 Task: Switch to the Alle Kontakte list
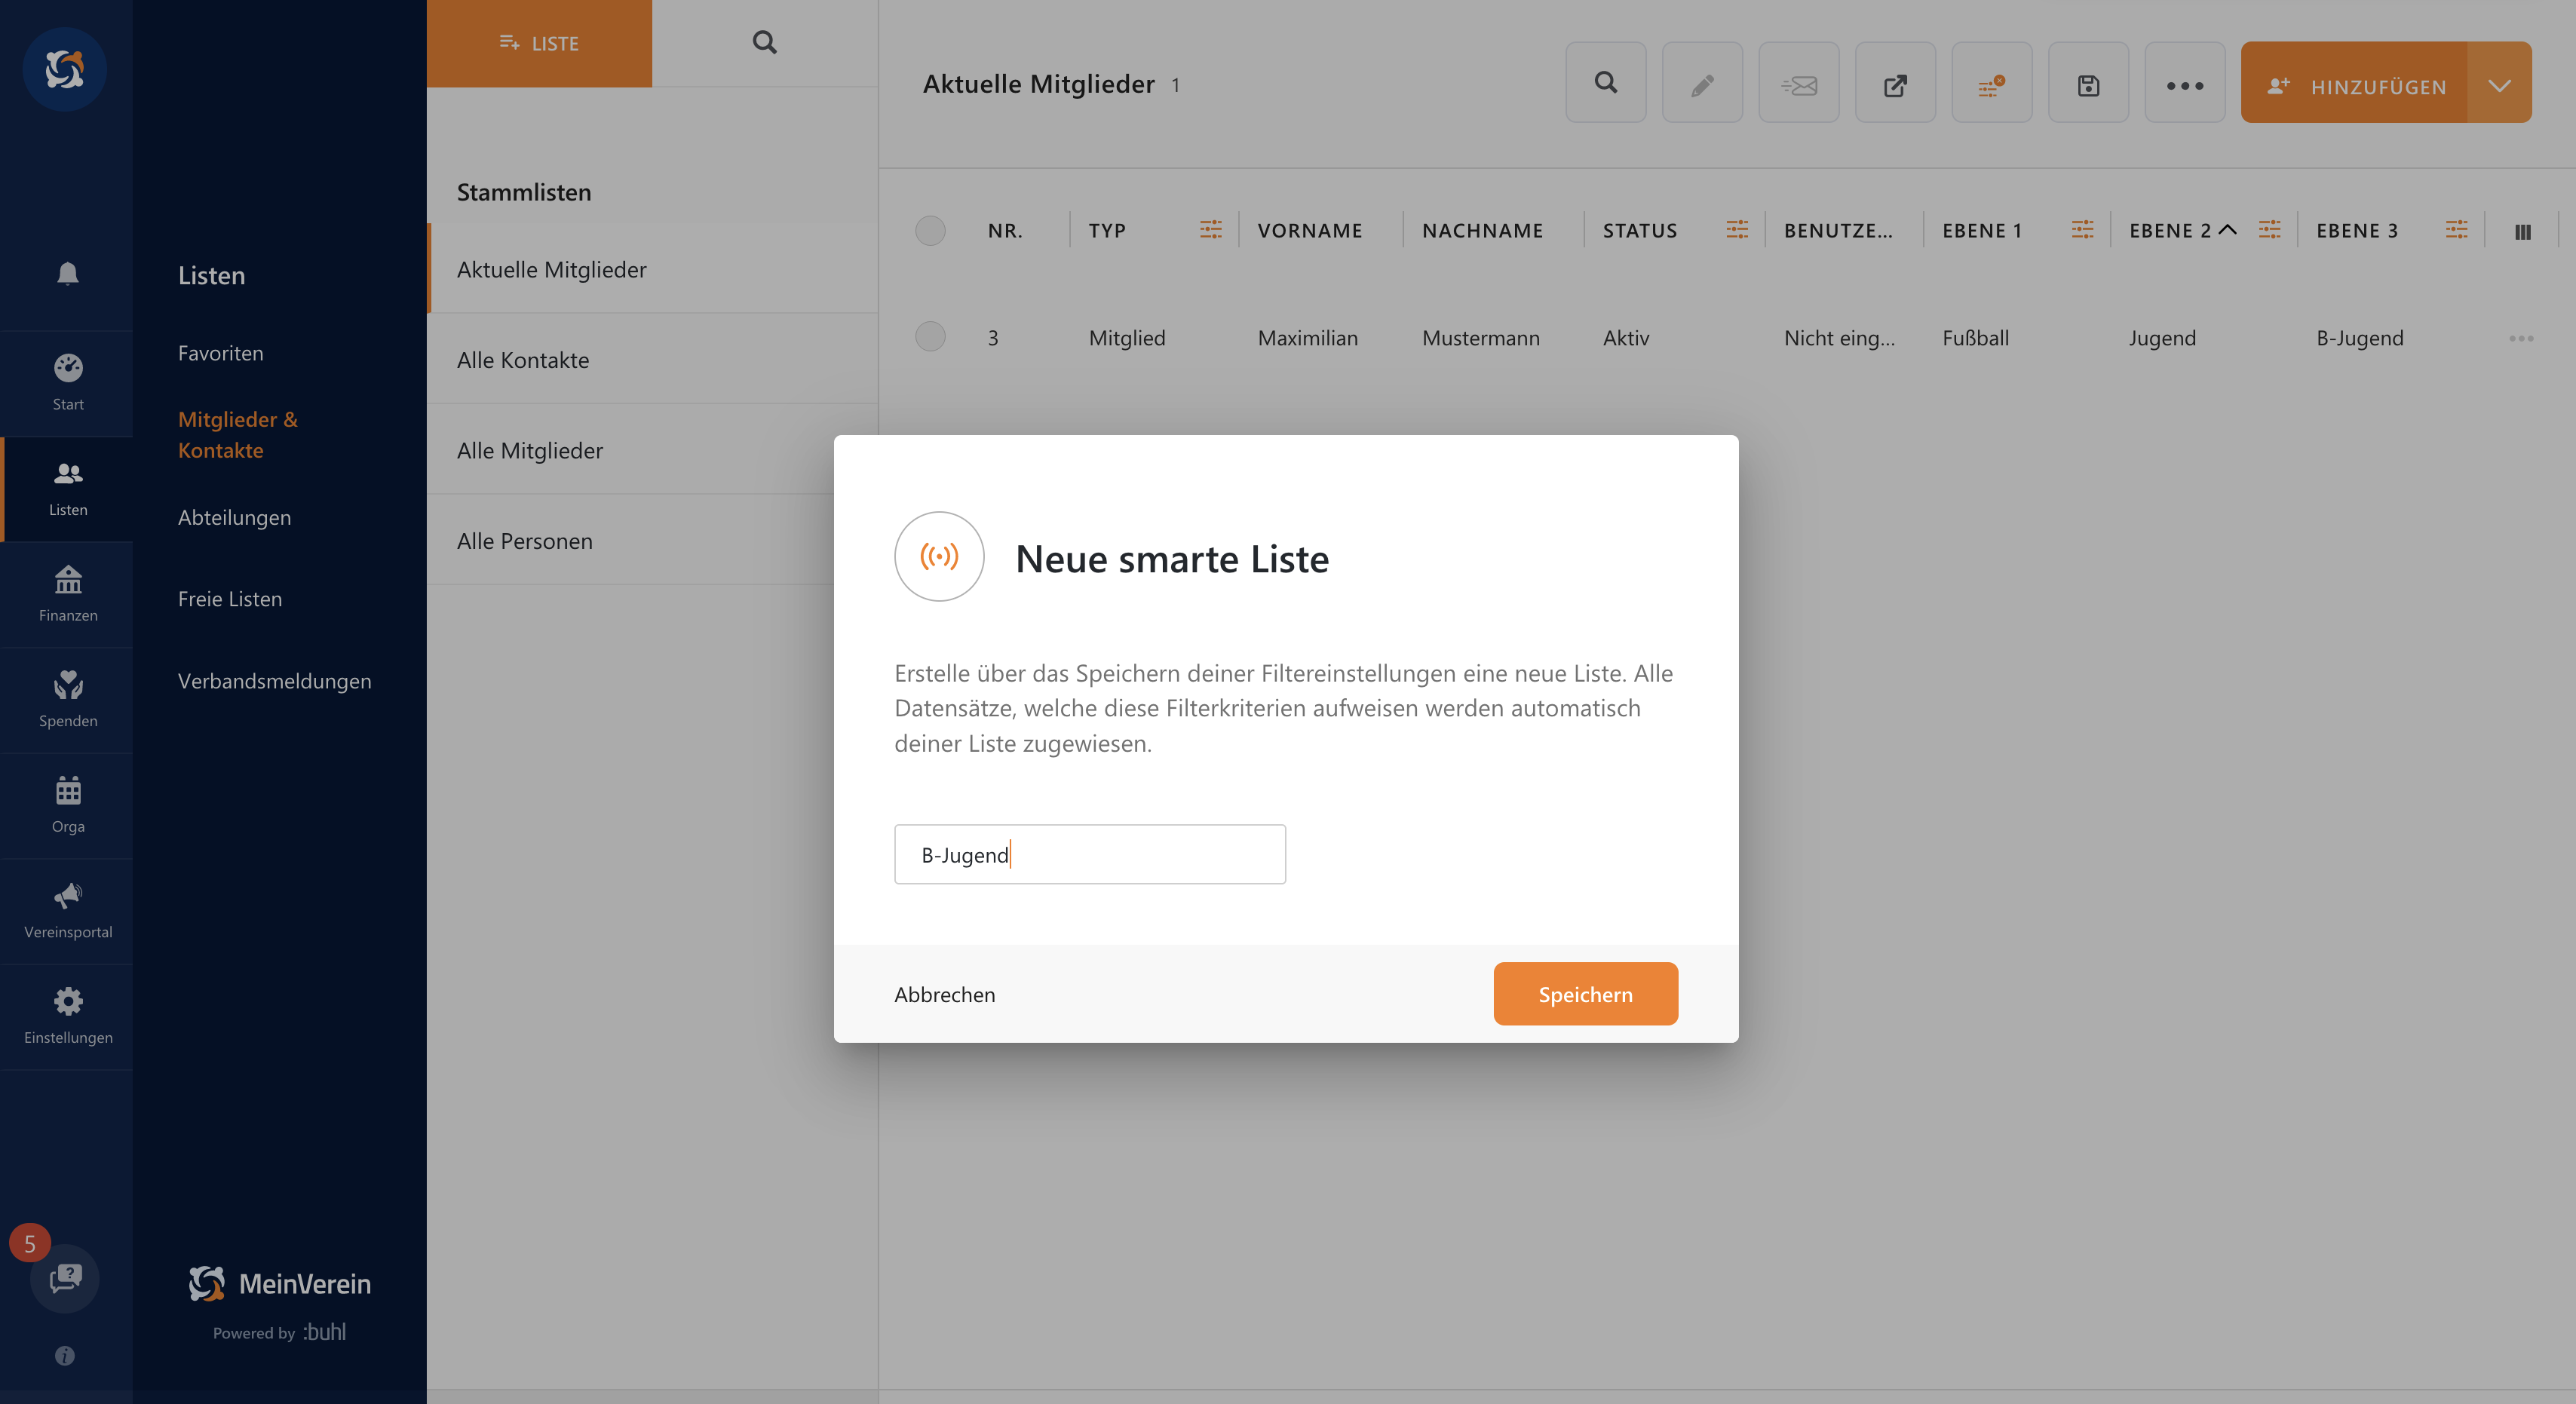tap(523, 360)
